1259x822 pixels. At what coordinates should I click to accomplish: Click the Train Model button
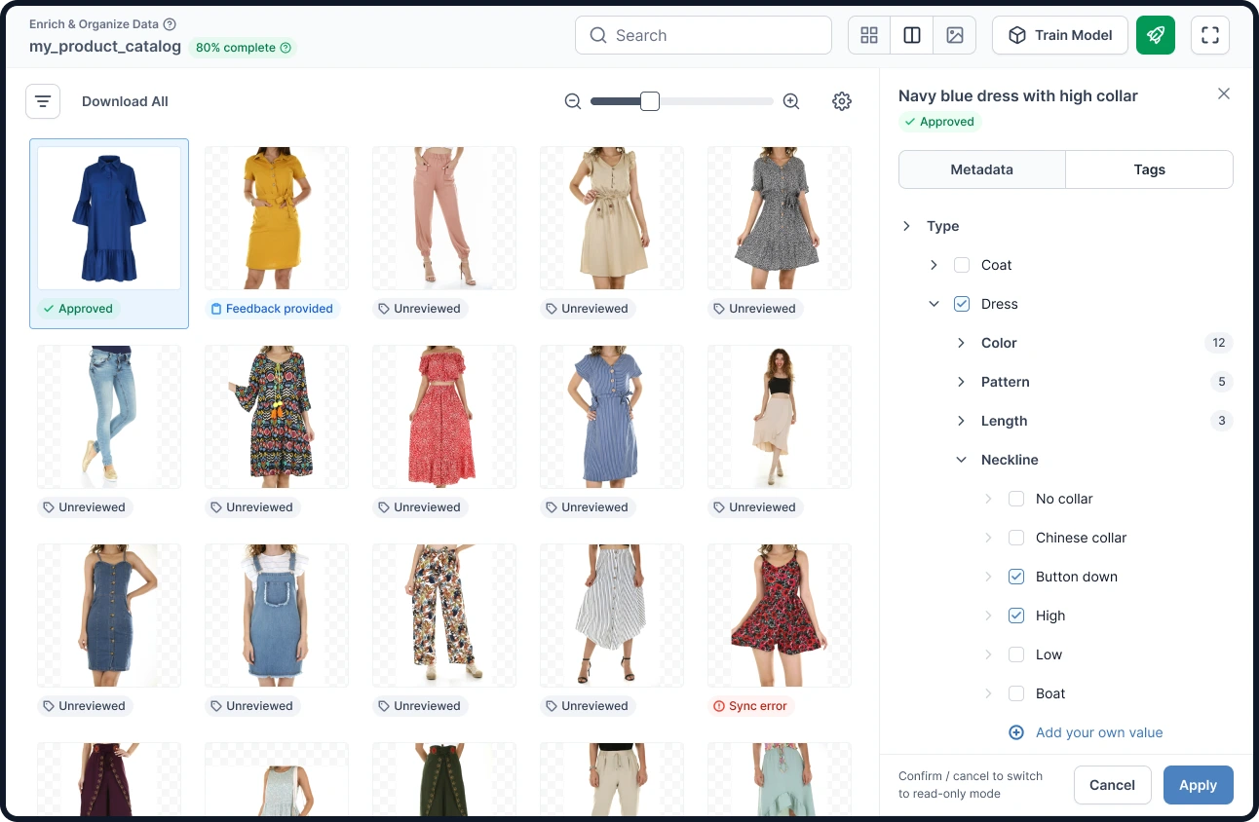1060,35
